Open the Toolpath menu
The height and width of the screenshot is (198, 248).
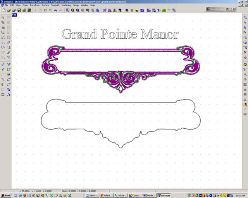[x=55, y=5]
